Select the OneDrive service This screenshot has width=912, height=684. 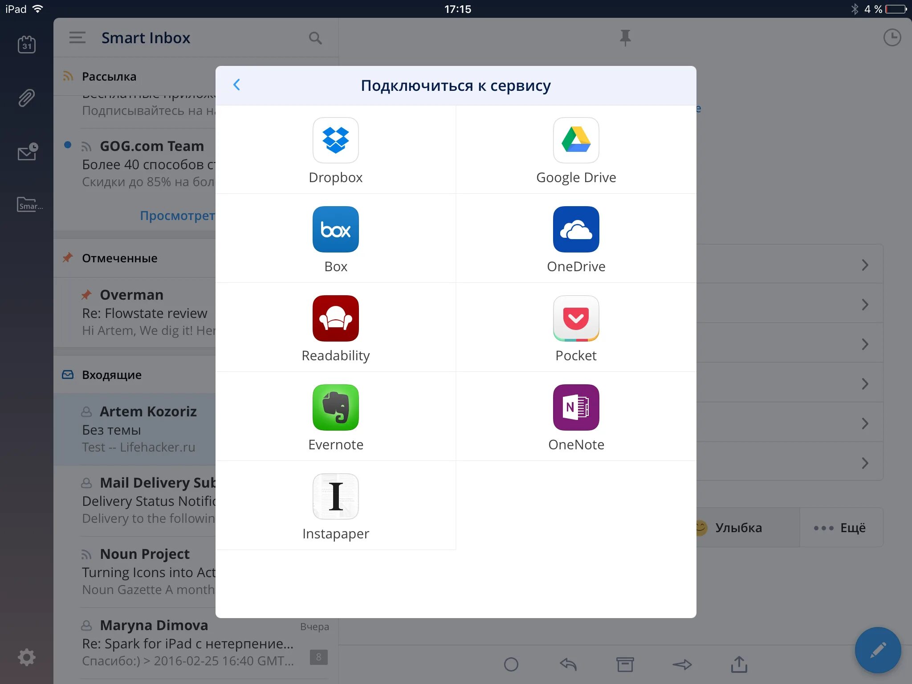576,239
